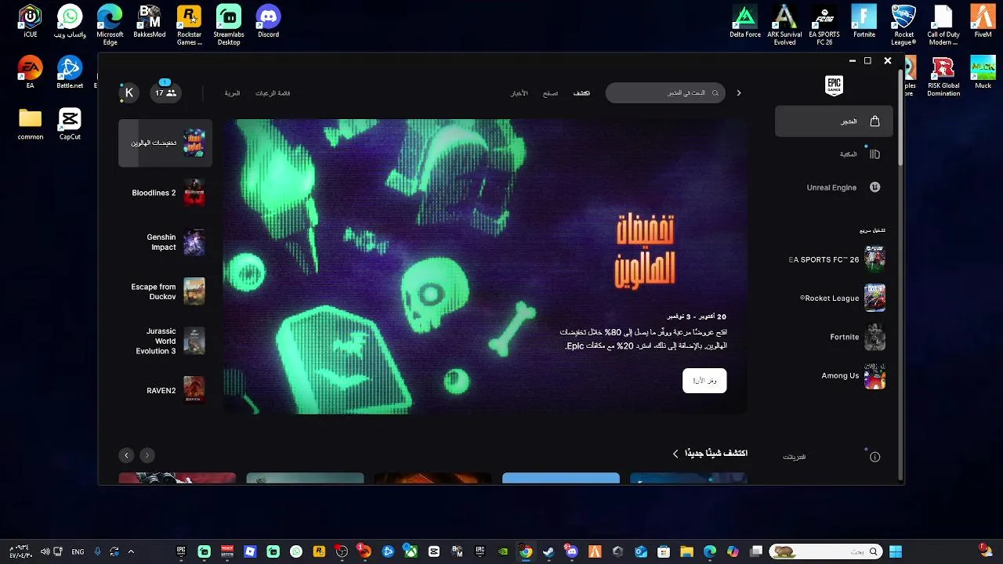Click the taskbar search box

point(824,551)
